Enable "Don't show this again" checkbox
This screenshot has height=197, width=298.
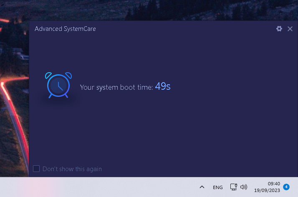[36, 169]
